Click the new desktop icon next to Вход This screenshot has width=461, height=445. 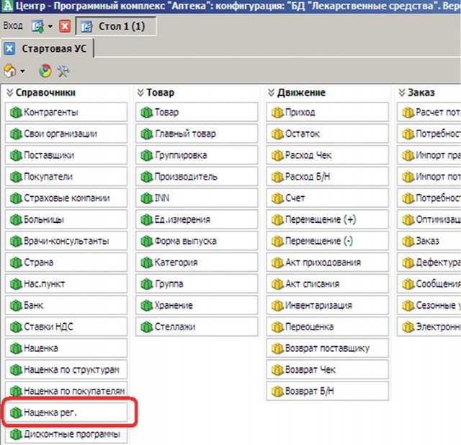point(37,27)
